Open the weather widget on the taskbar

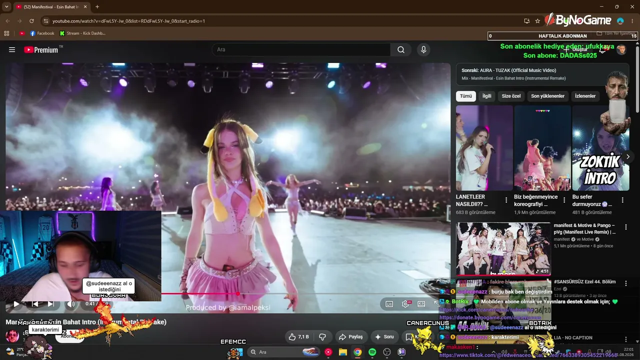[x=15, y=352]
